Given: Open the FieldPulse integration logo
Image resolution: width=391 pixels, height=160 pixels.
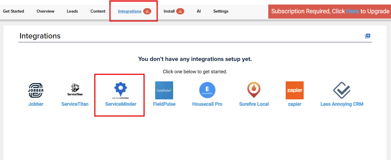Looking at the screenshot, I should pyautogui.click(x=164, y=90).
